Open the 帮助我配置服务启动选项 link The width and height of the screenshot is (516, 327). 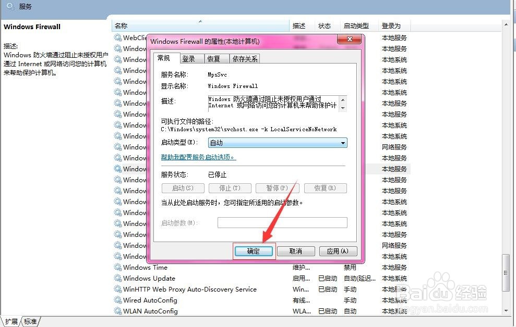[x=198, y=157]
